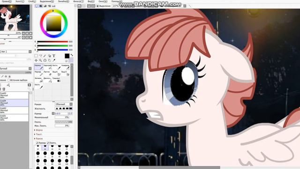Select the sharpest brush hardness shape
300x169 pixels.
[71, 108]
